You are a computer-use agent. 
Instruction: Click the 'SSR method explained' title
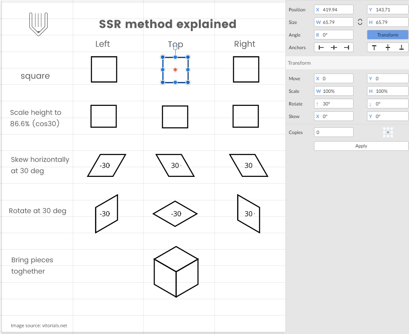click(168, 24)
